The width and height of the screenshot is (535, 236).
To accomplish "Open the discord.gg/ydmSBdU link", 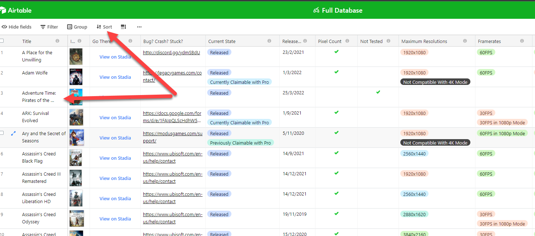I will (171, 52).
